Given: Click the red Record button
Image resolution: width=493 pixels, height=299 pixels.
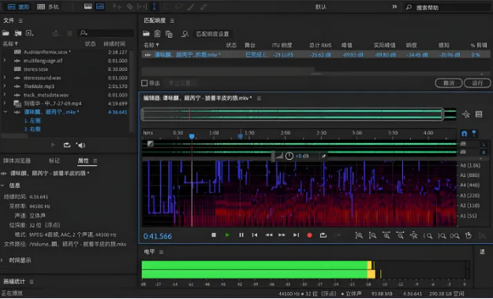Looking at the screenshot, I should click(309, 235).
